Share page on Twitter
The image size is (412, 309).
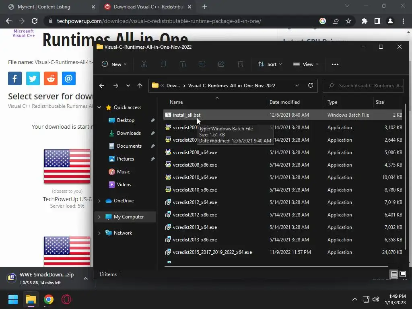click(x=33, y=78)
